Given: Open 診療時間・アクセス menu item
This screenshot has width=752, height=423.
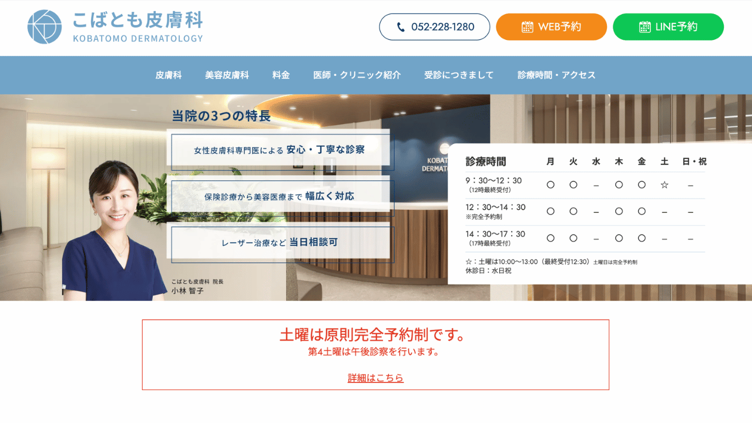Looking at the screenshot, I should click(x=556, y=75).
